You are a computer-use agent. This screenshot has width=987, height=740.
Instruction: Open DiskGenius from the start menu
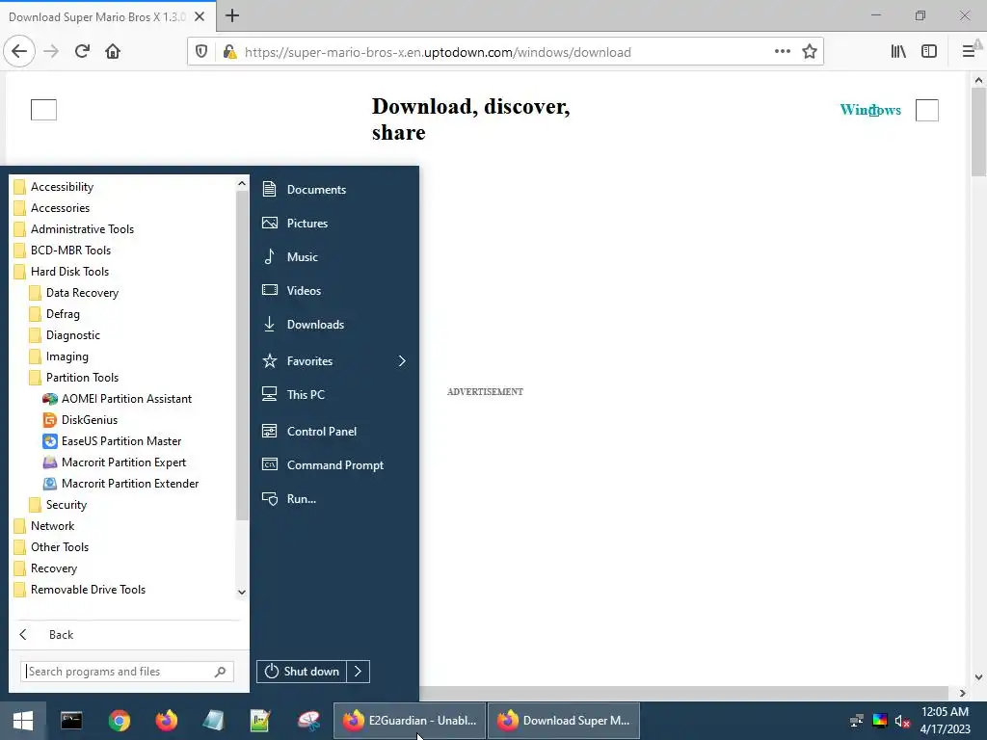click(80, 420)
